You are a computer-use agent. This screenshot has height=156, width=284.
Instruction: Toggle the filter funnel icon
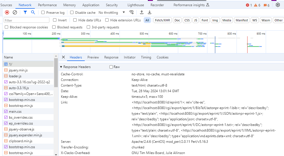coord(25,12)
